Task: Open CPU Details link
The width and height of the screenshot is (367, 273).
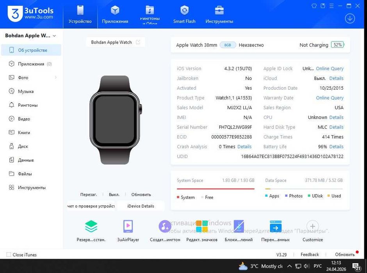Action: pyautogui.click(x=336, y=117)
